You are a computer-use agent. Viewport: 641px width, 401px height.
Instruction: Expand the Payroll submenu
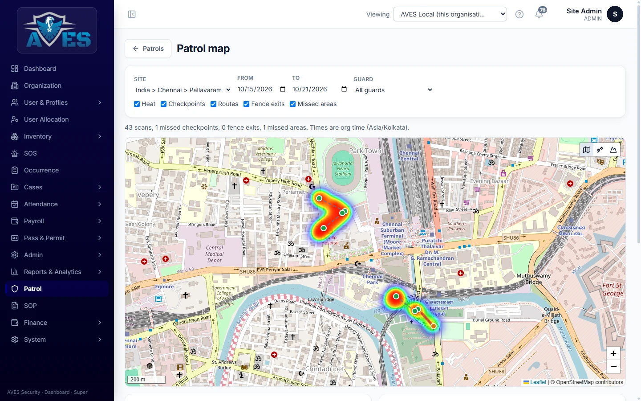tap(57, 221)
